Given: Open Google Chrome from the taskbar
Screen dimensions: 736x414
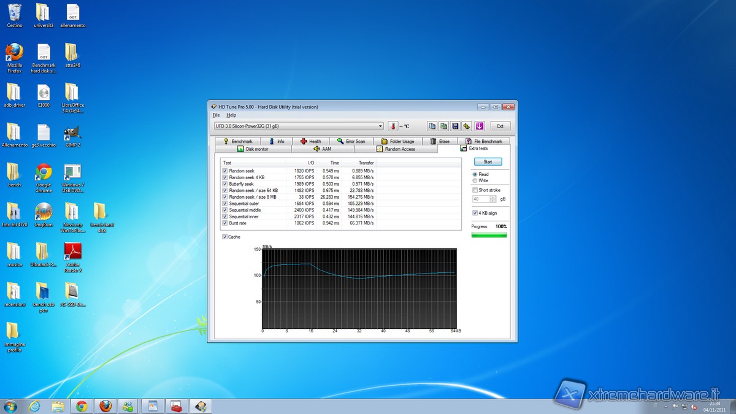Looking at the screenshot, I should click(82, 406).
